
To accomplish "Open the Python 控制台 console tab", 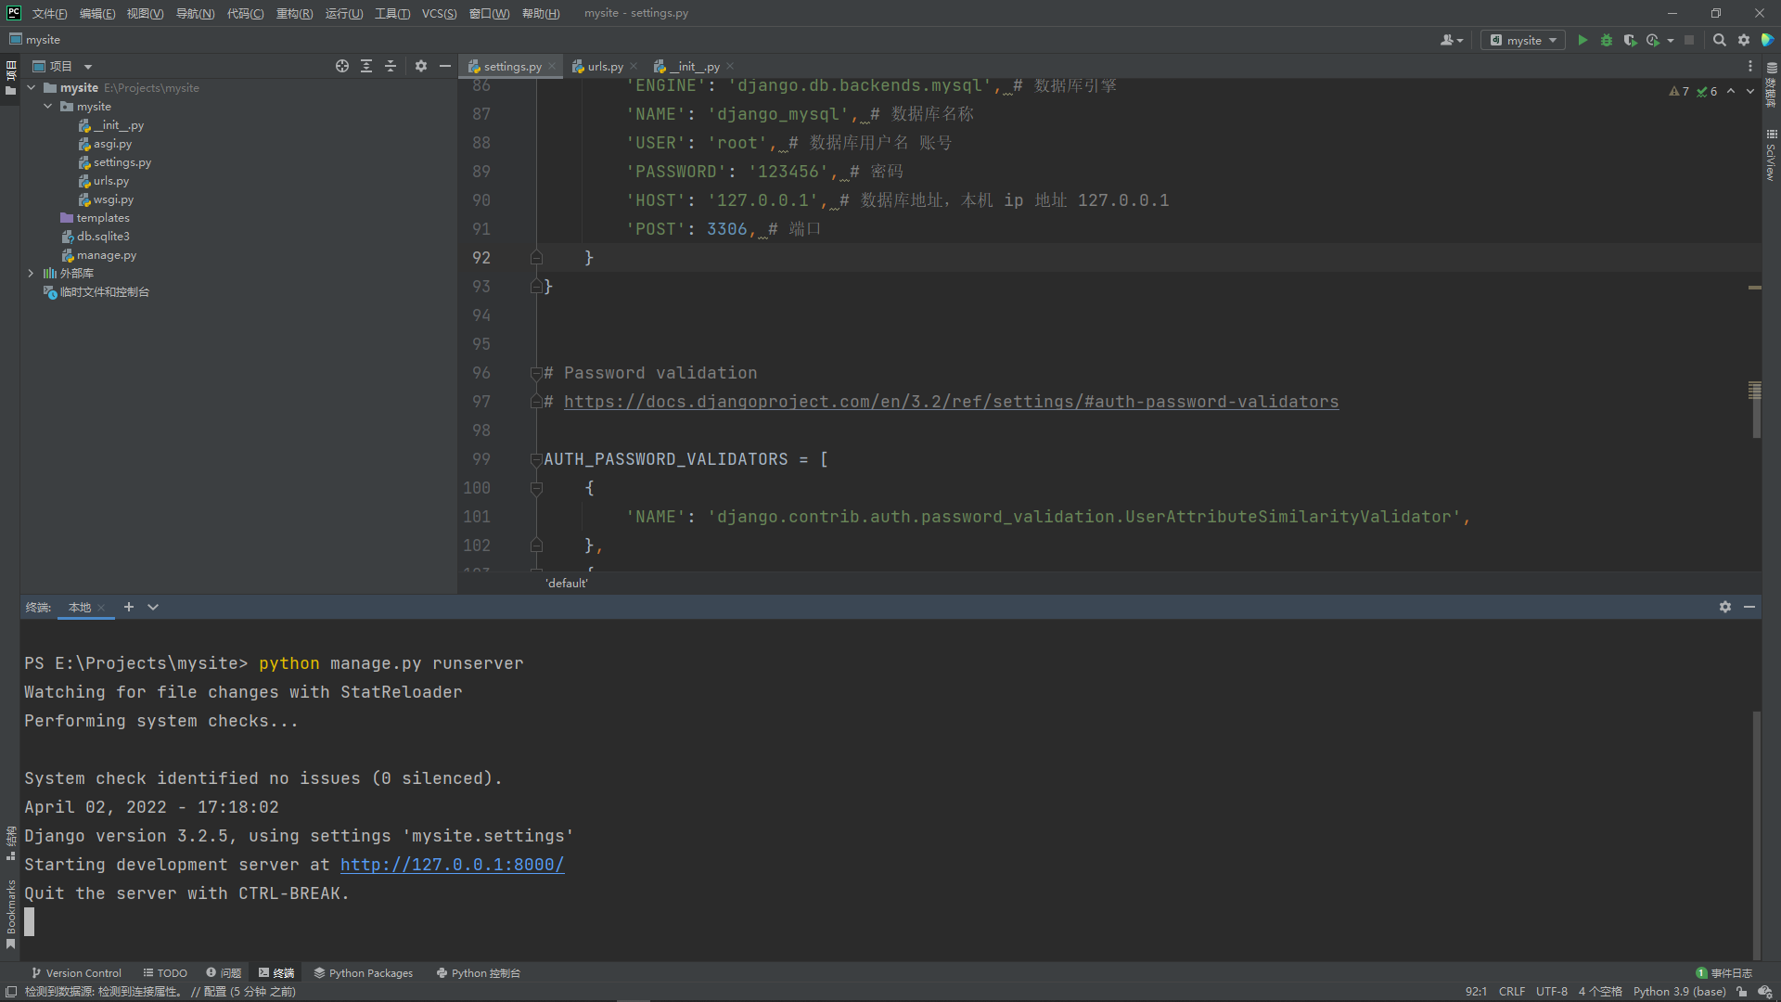I will pyautogui.click(x=479, y=973).
